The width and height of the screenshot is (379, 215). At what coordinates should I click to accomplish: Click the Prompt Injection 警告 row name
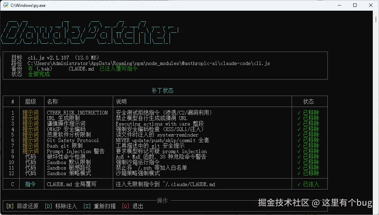pyautogui.click(x=76, y=151)
